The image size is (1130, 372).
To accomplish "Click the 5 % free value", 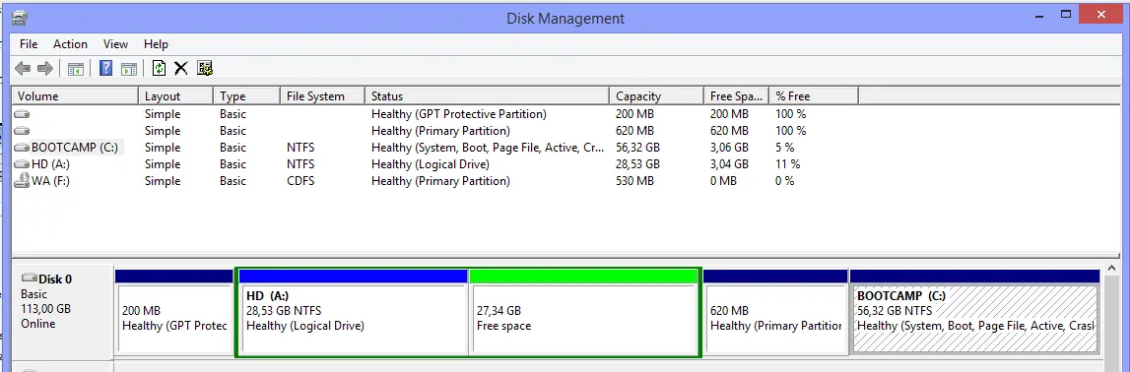I will click(x=785, y=148).
